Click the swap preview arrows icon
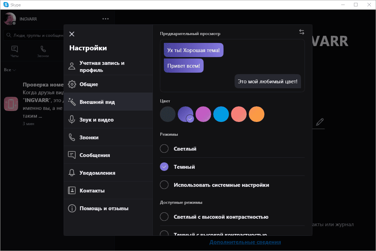Image resolution: width=376 pixels, height=251 pixels. pos(302,32)
